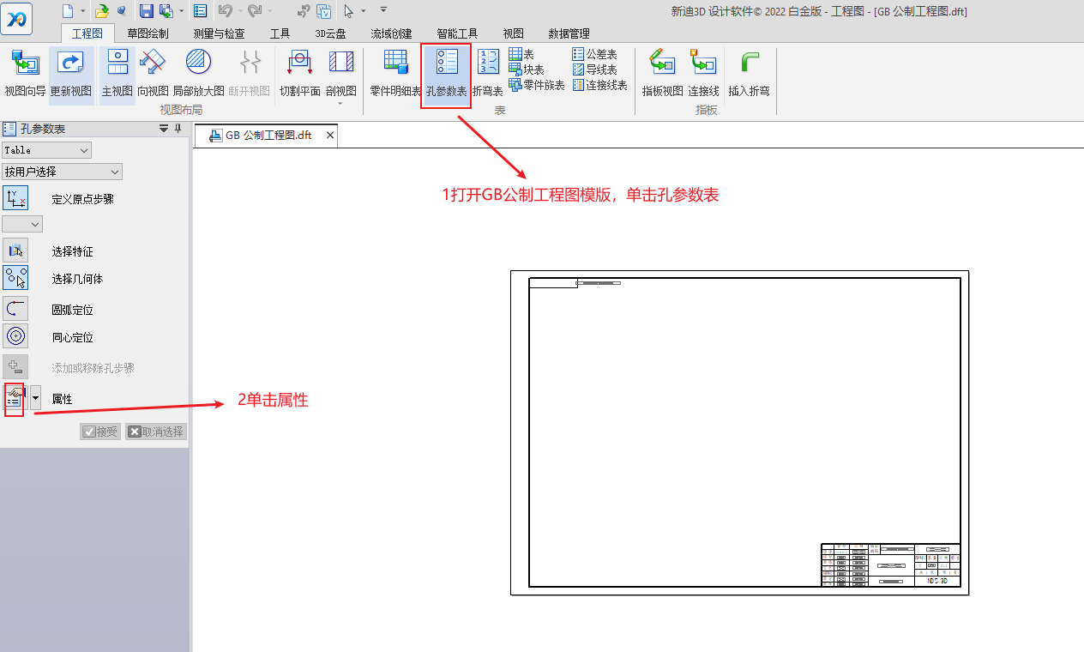Click the Save disk icon
Viewport: 1084px width, 652px height.
[x=146, y=10]
